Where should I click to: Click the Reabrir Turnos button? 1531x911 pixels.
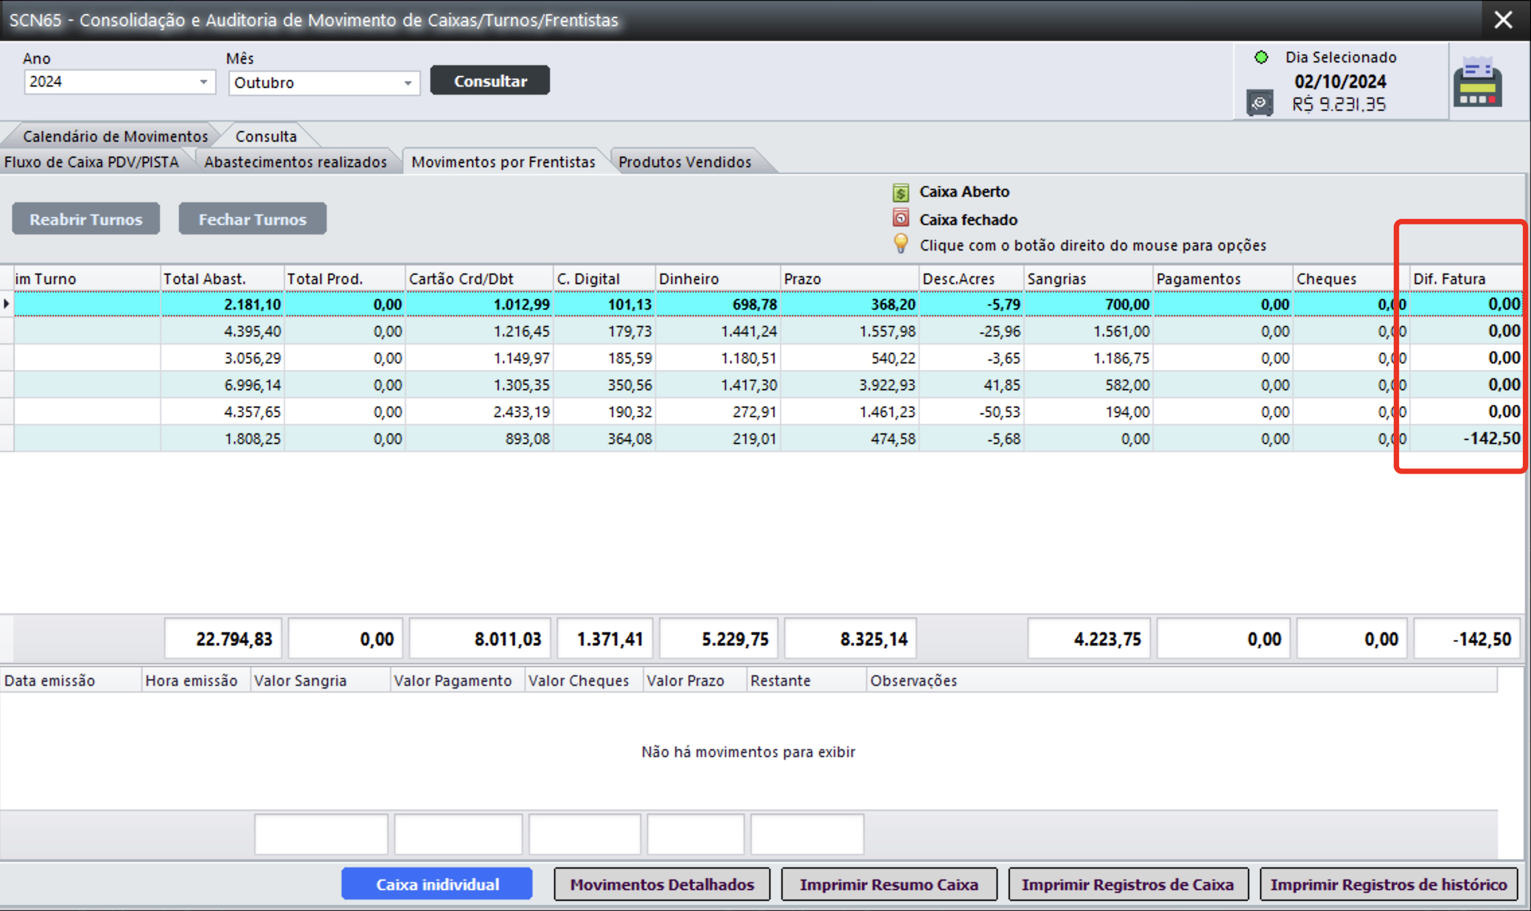point(86,219)
